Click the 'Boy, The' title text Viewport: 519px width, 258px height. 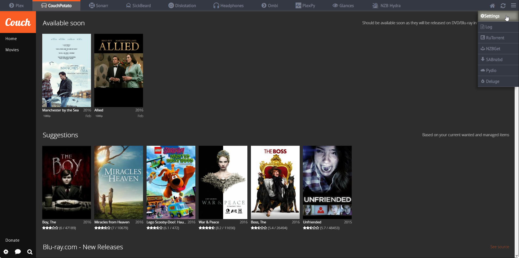pyautogui.click(x=49, y=222)
